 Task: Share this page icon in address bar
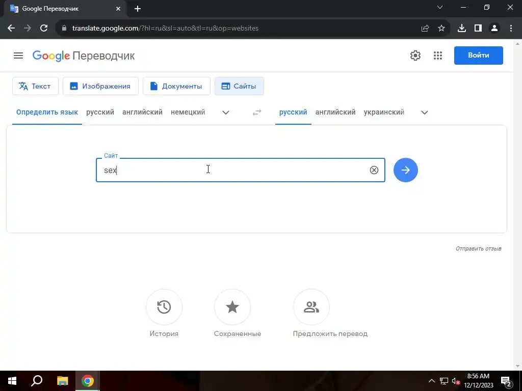[x=425, y=29]
